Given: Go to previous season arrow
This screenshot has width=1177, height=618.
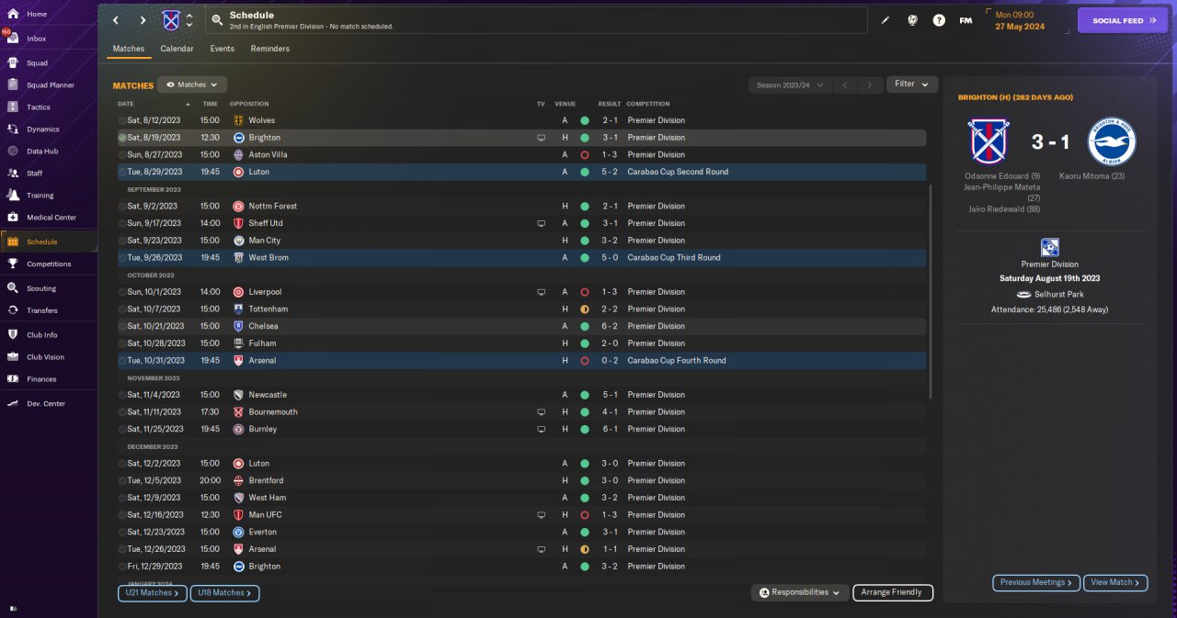Looking at the screenshot, I should click(845, 84).
